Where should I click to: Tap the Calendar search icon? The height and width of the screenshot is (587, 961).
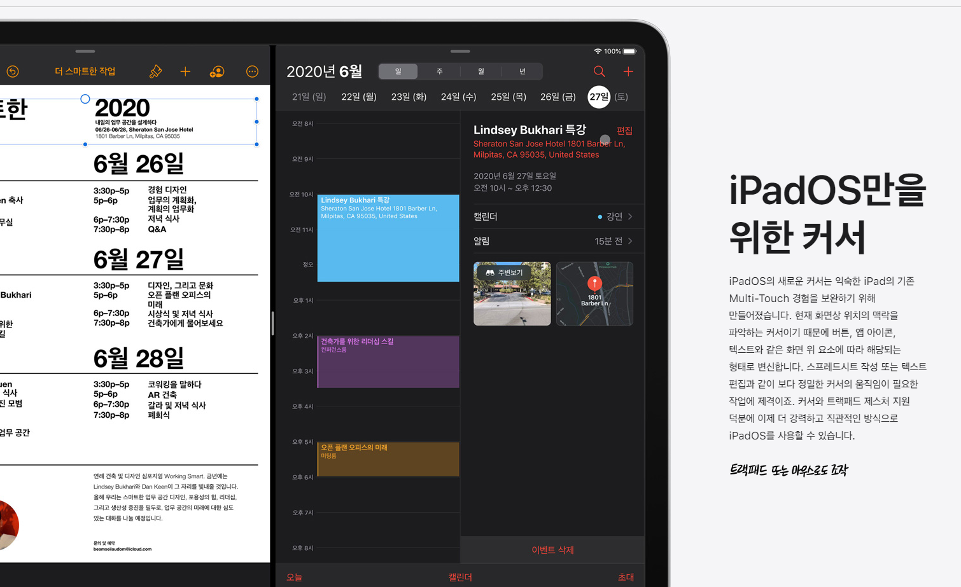pos(599,71)
